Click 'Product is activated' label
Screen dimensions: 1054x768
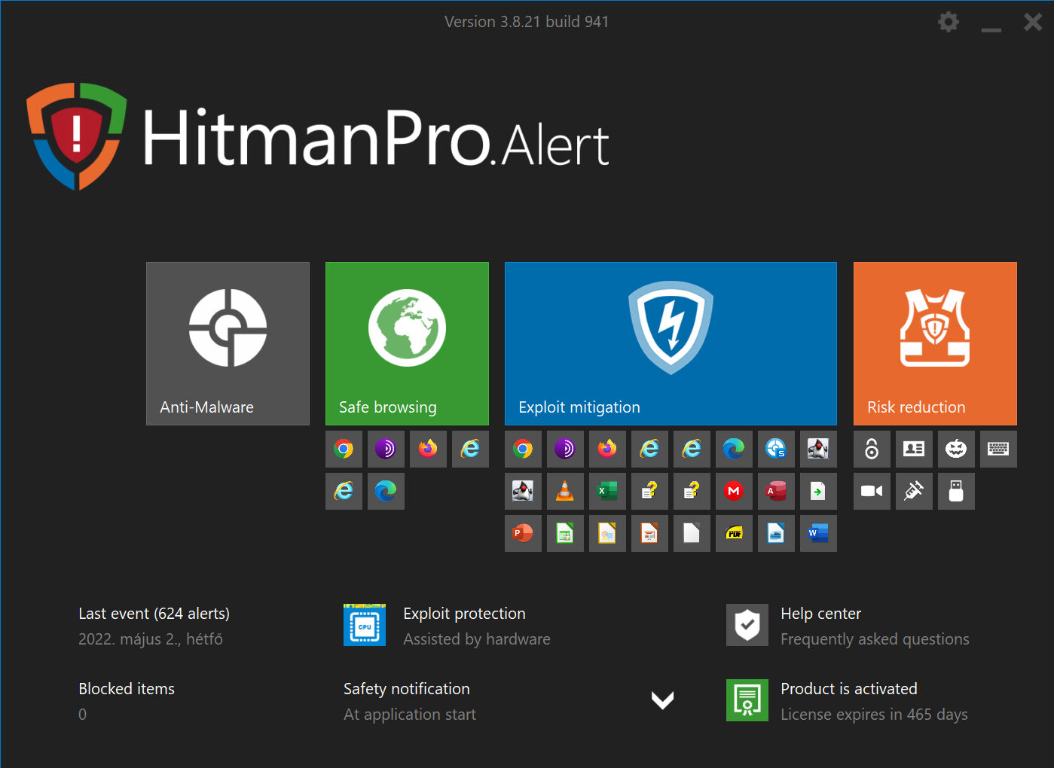(x=849, y=689)
